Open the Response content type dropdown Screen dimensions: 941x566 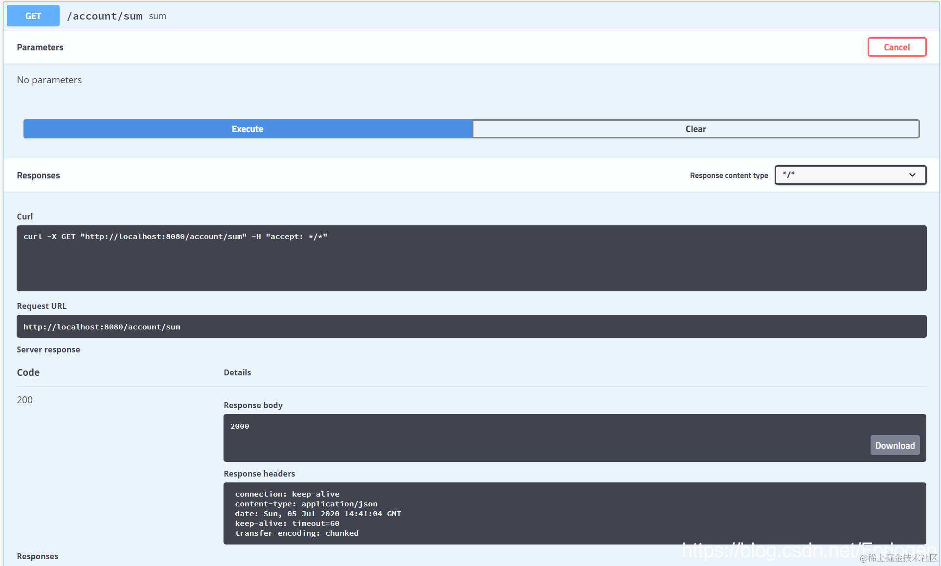(x=841, y=175)
